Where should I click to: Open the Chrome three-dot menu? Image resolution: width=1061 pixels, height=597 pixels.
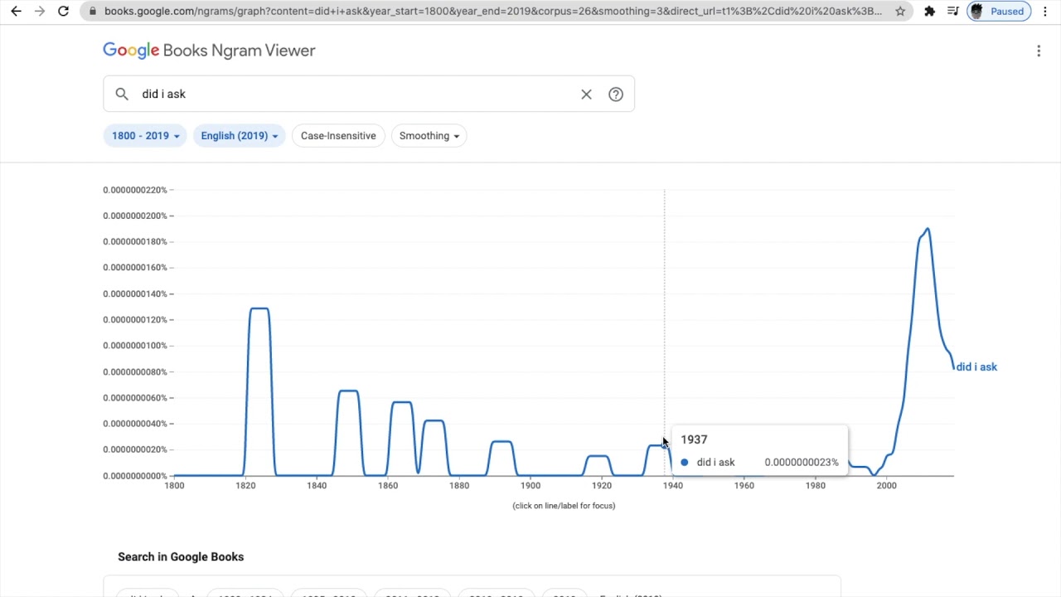click(x=1045, y=12)
